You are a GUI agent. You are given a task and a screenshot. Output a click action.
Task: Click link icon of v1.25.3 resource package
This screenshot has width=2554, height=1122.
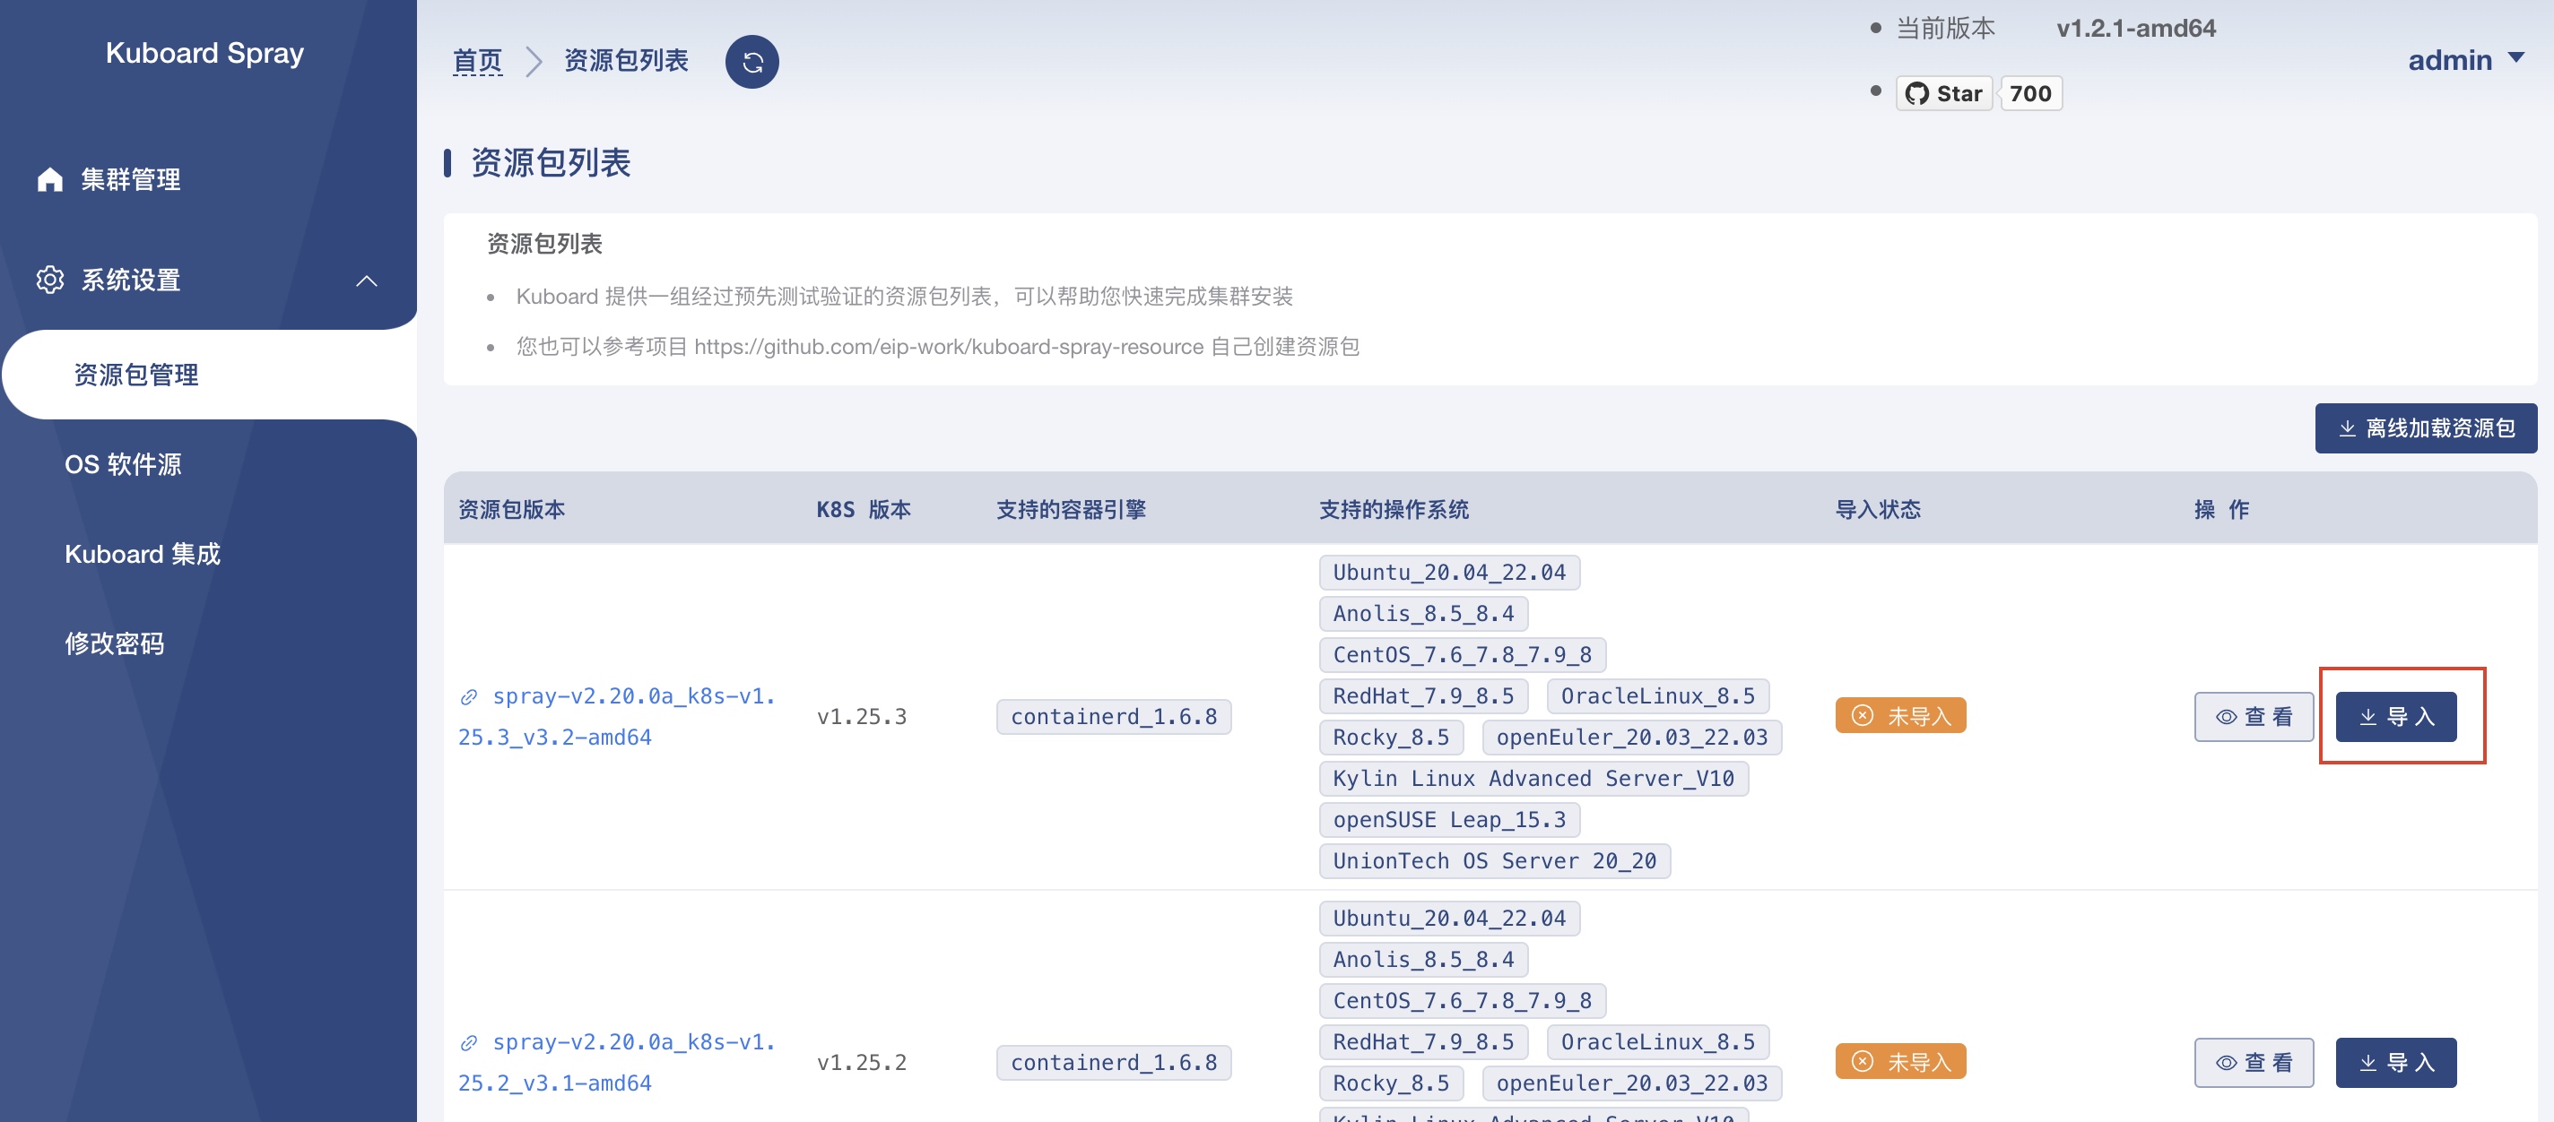click(469, 697)
